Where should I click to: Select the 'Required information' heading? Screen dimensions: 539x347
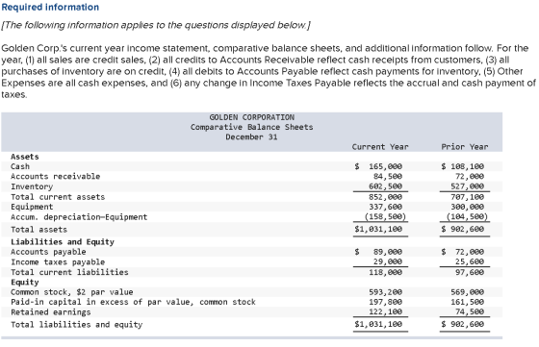50,7
